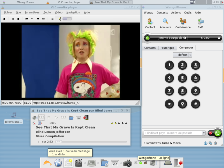Viewport: 224px width, 168px height.
Task: Mute VLC with the speaker icon
Action: tap(60, 19)
